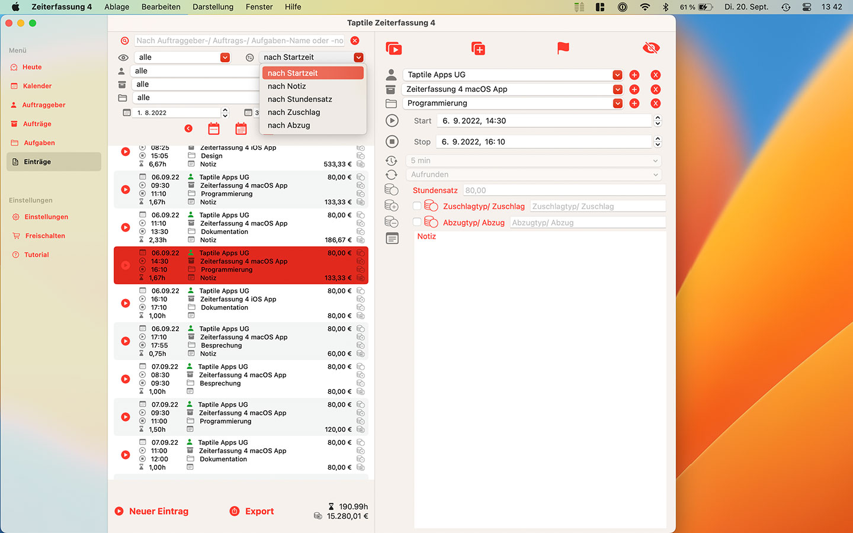Click the stepper of the 1. 8. 2022 date
Image resolution: width=853 pixels, height=533 pixels.
coord(225,113)
